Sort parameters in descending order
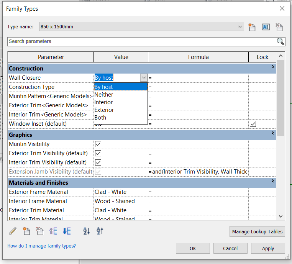Image resolution: width=292 pixels, height=264 pixels. (x=100, y=231)
